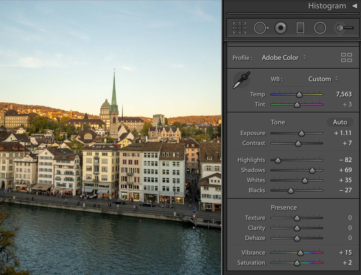361x275 pixels.
Task: Click the Contrast value +7
Action: [347, 143]
